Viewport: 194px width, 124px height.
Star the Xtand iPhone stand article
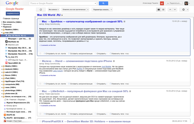click(40, 61)
